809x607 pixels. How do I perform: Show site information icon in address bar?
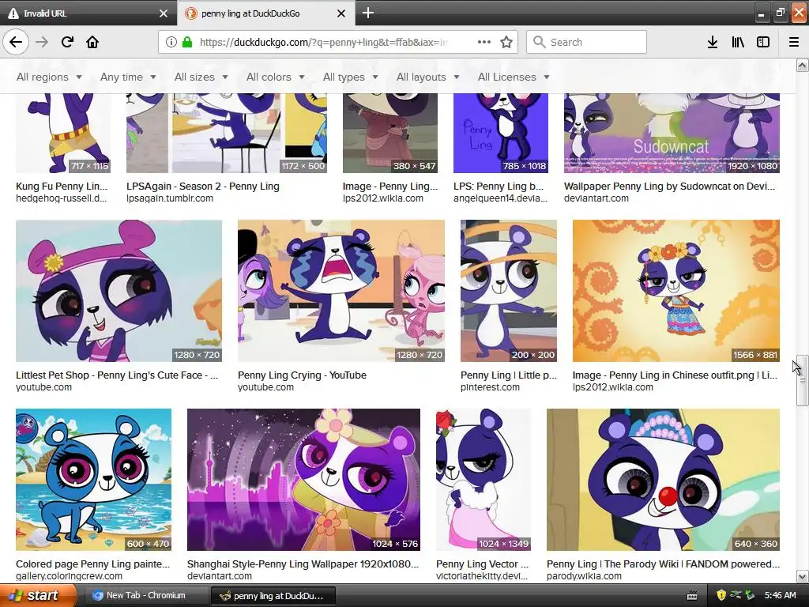pos(171,42)
